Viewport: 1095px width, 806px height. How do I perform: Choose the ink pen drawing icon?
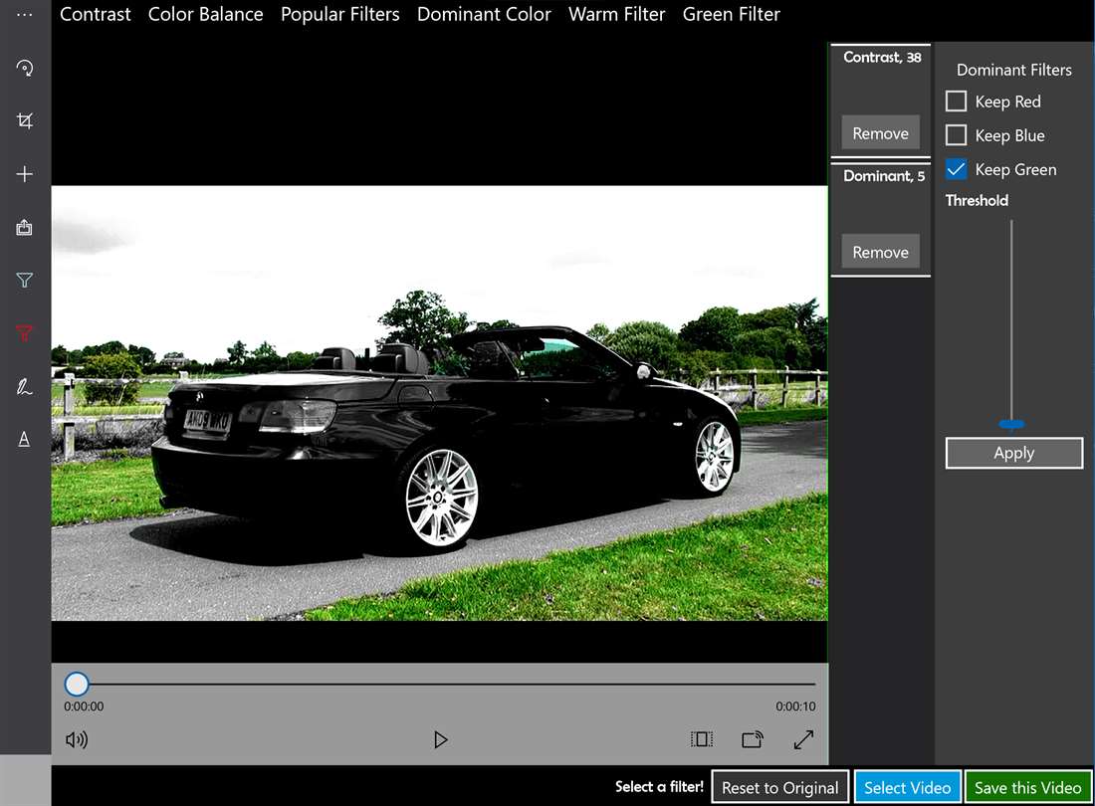tap(25, 387)
